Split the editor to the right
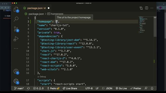The image size is (166, 93). [147, 8]
